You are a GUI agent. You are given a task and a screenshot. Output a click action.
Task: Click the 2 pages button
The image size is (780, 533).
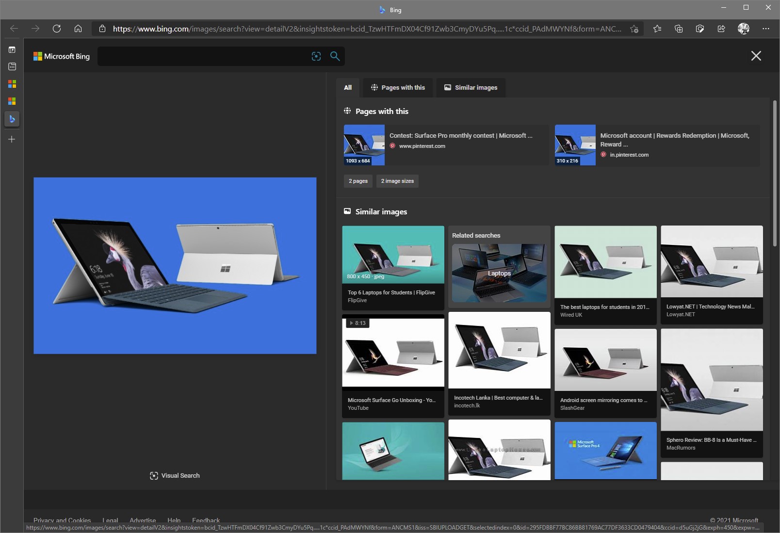358,181
